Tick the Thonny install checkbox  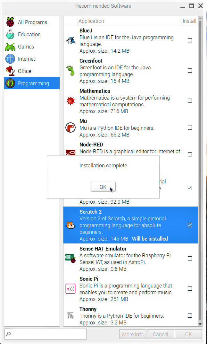pos(190,316)
